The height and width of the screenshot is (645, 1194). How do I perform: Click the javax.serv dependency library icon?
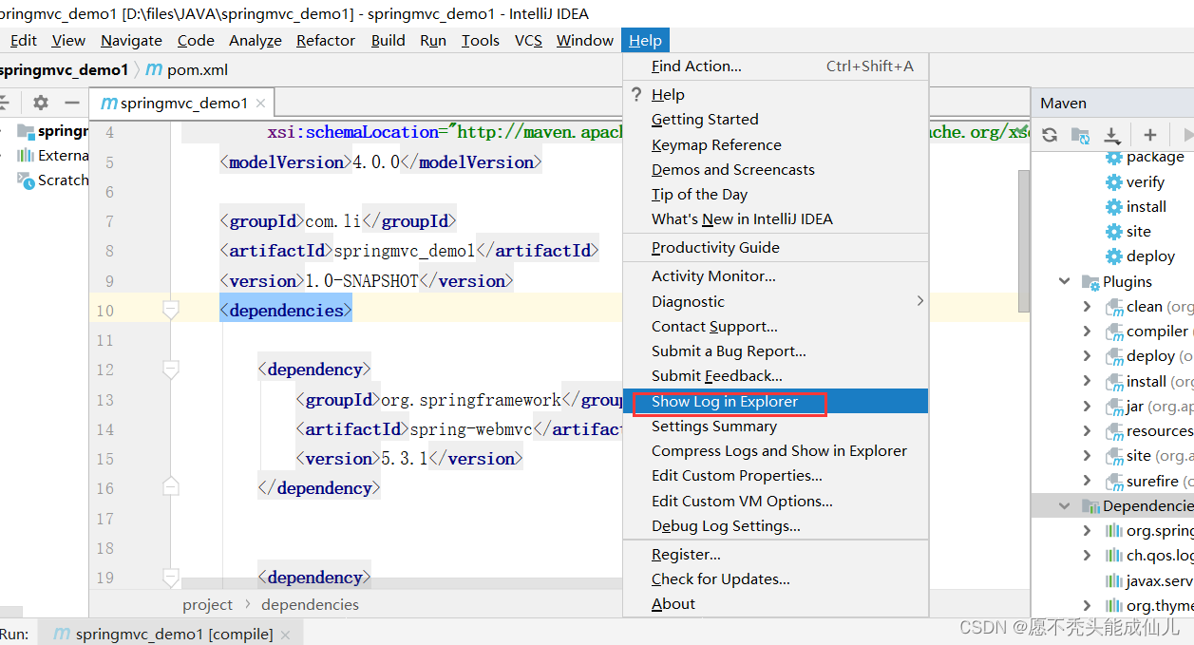[1113, 580]
